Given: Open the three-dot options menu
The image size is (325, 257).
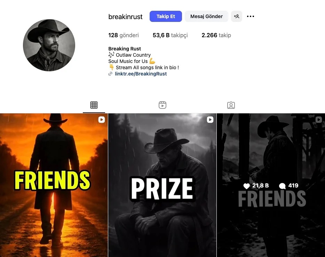Looking at the screenshot, I should (251, 16).
